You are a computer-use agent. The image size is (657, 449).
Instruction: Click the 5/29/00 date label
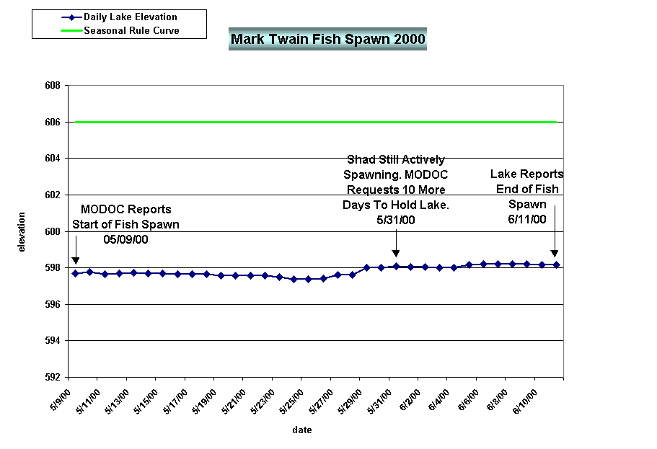pos(350,401)
